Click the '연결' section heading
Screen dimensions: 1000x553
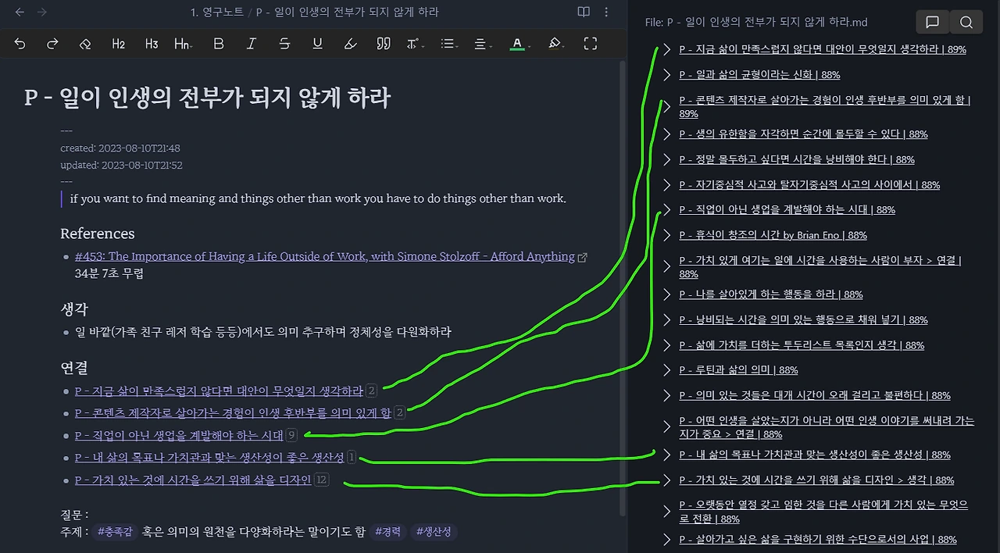[73, 368]
